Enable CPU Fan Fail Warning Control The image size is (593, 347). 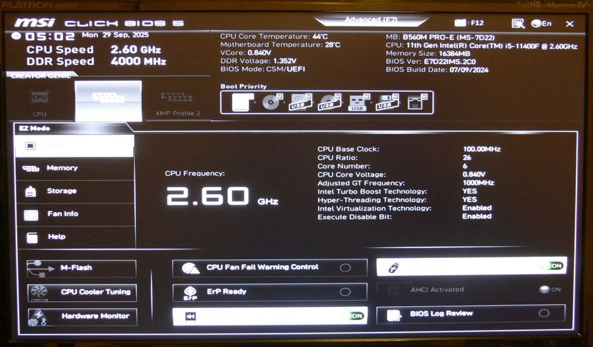[x=345, y=268]
